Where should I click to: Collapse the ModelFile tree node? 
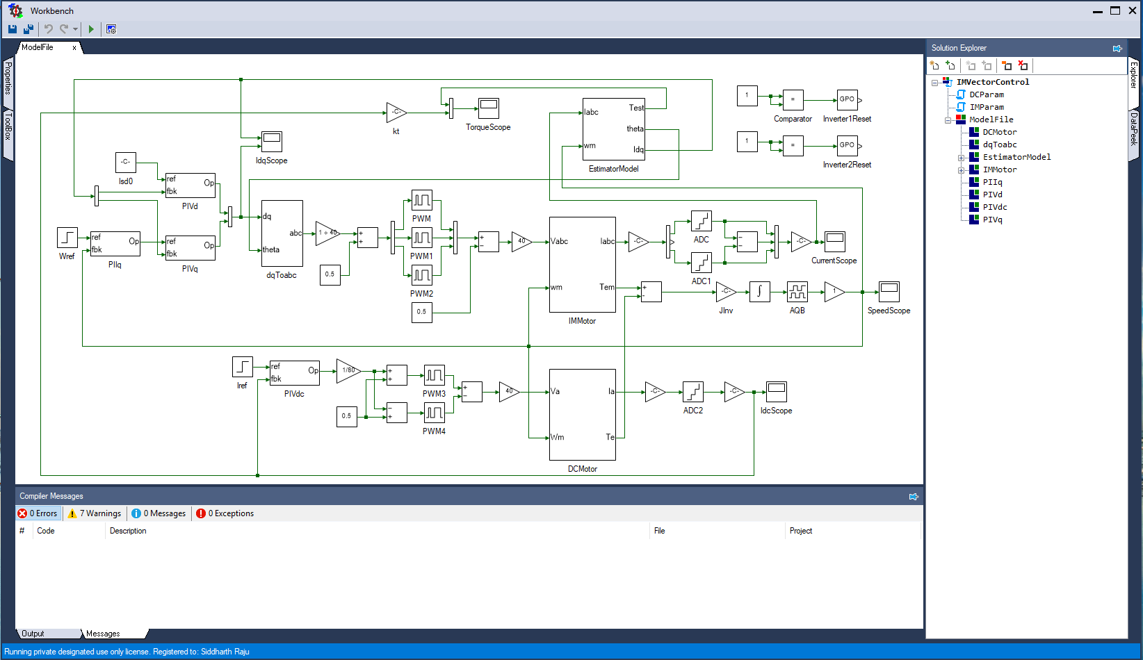(948, 120)
